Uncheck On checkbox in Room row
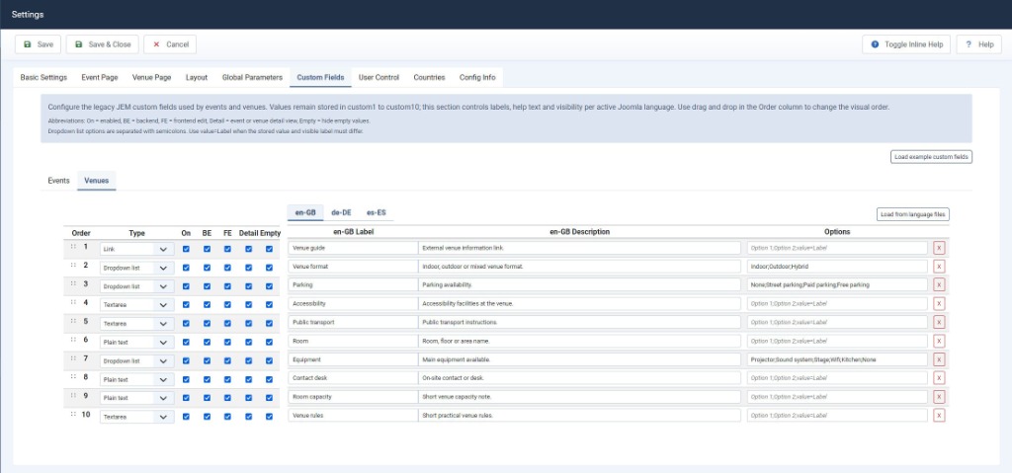The image size is (1012, 473). (x=187, y=342)
